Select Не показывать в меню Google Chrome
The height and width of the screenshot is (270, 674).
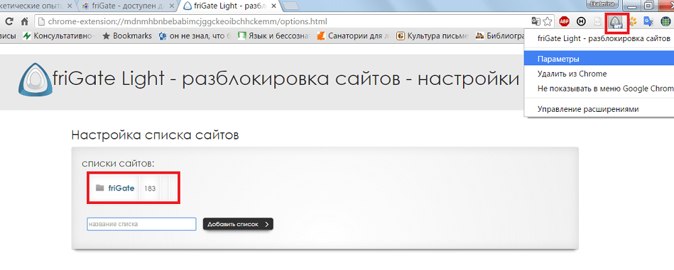click(x=599, y=88)
